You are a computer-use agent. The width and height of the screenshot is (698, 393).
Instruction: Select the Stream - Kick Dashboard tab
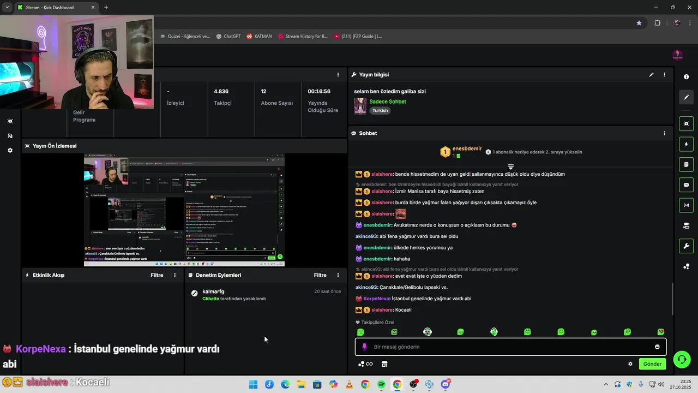pyautogui.click(x=56, y=8)
